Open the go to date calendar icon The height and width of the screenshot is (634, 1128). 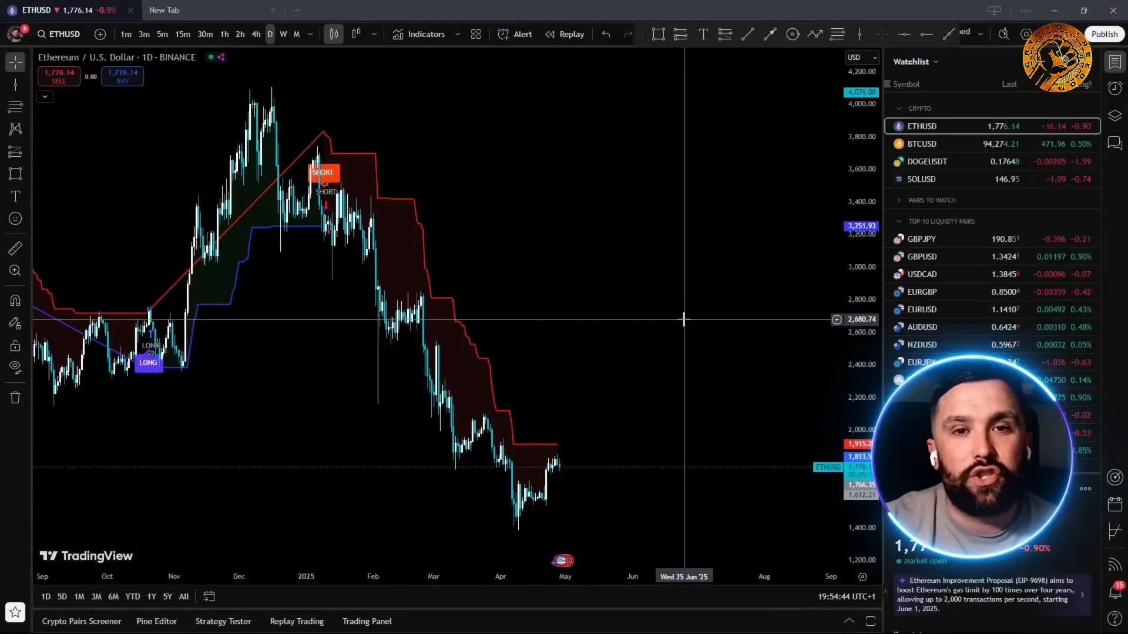(x=209, y=596)
